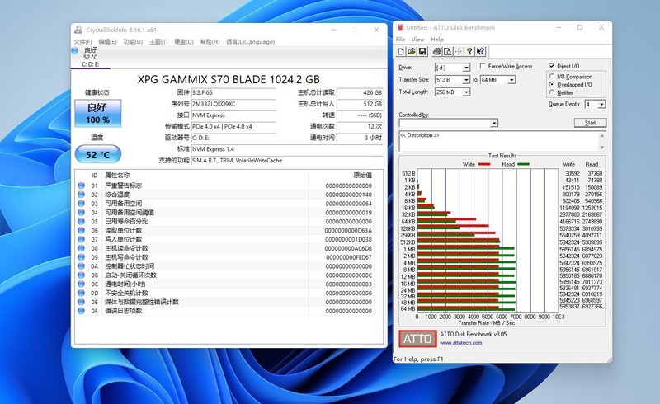The image size is (660, 404).
Task: Open the 语言(L)(Language) menu in CrystalDiskInfo
Action: coord(251,42)
